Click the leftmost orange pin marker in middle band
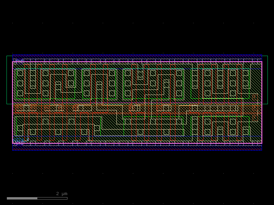The width and height of the screenshot is (274, 205). (20, 108)
